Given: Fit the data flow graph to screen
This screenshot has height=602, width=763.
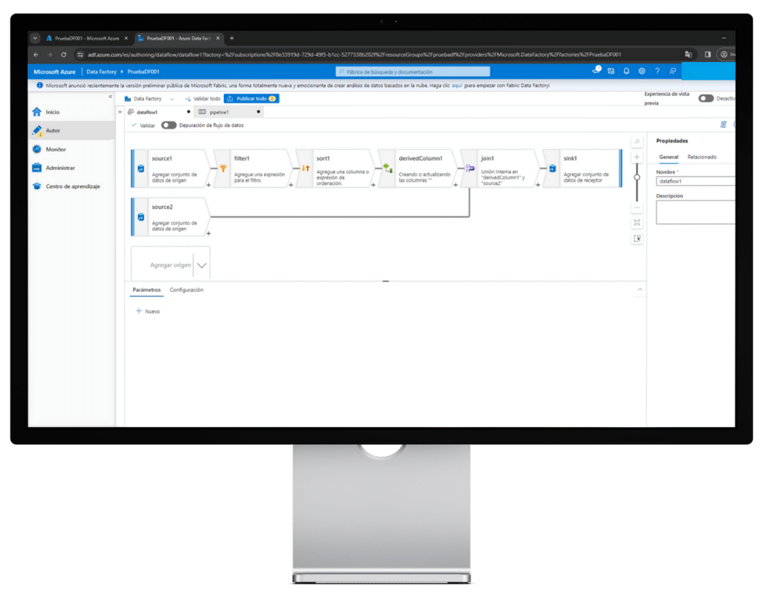Looking at the screenshot, I should pos(637,223).
